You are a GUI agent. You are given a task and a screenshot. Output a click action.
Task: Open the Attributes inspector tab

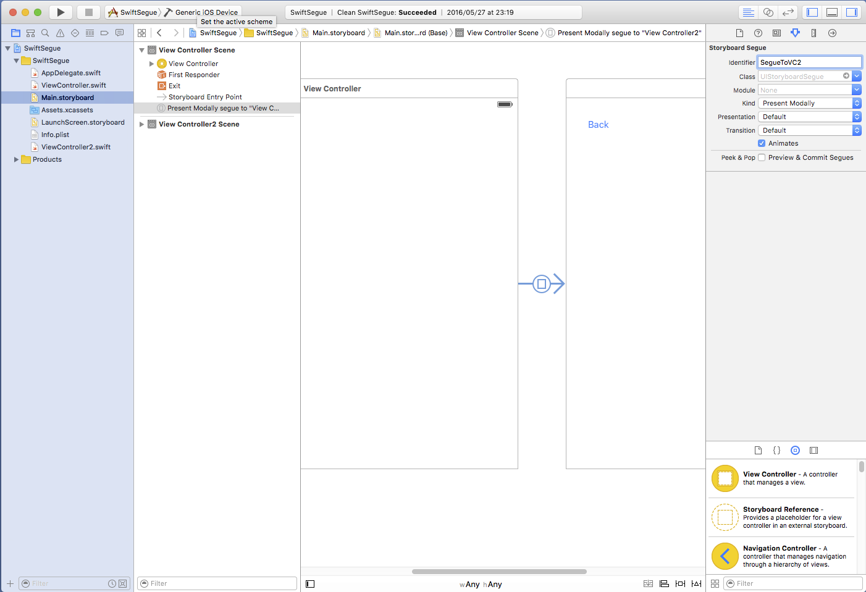pyautogui.click(x=795, y=33)
